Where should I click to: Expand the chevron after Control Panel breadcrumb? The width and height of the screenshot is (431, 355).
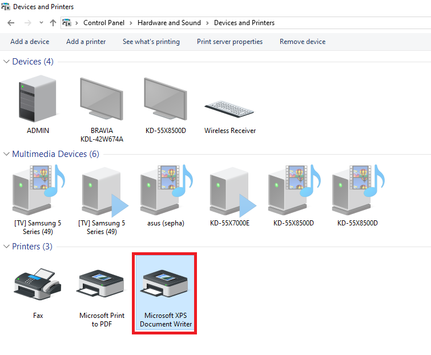point(131,23)
